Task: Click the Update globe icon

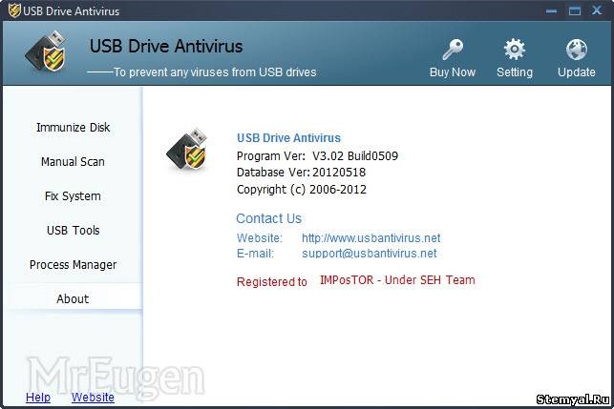Action: pyautogui.click(x=577, y=50)
